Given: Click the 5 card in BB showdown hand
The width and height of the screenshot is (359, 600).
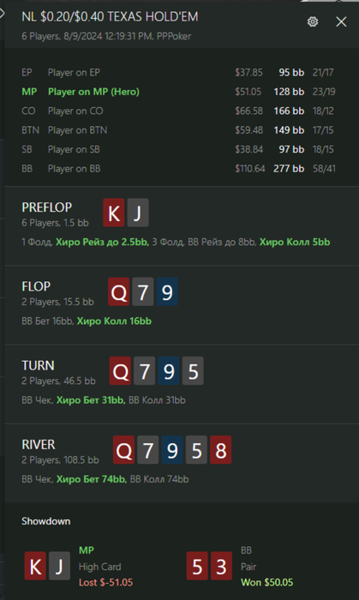Looking at the screenshot, I should tap(197, 566).
